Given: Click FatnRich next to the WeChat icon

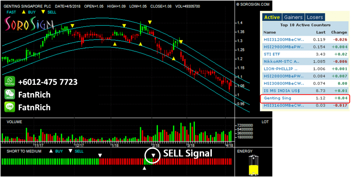Looking at the screenshot, I should click(34, 95).
